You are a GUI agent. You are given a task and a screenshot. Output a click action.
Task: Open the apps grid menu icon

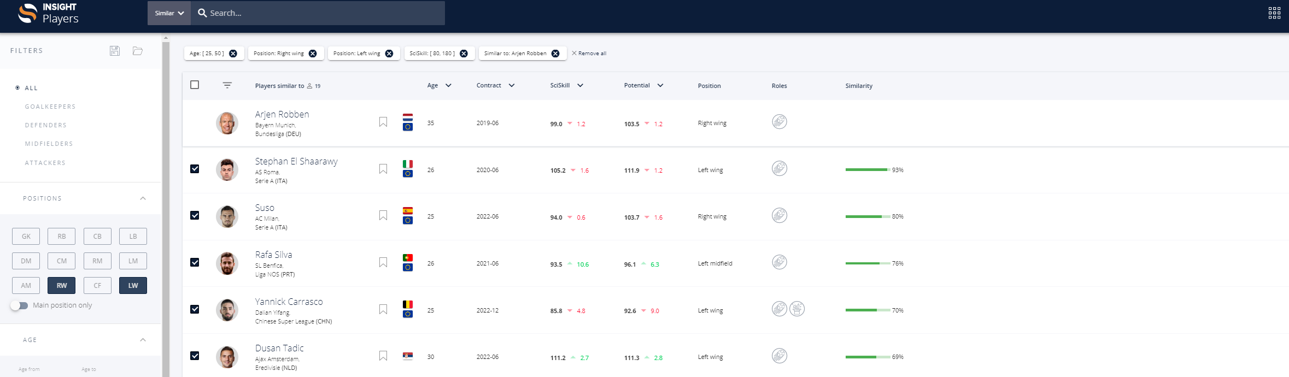[x=1274, y=13]
